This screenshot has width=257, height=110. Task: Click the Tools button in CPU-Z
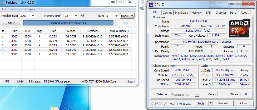click(x=201, y=103)
